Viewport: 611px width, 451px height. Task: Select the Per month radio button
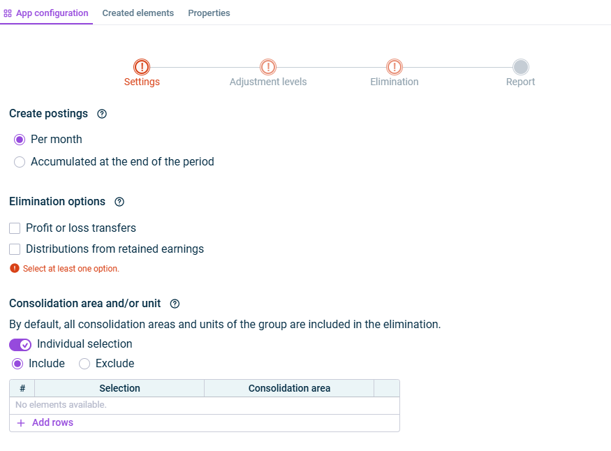20,140
